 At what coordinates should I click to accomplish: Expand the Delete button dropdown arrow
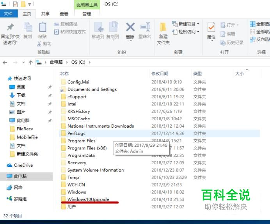(x=131, y=41)
